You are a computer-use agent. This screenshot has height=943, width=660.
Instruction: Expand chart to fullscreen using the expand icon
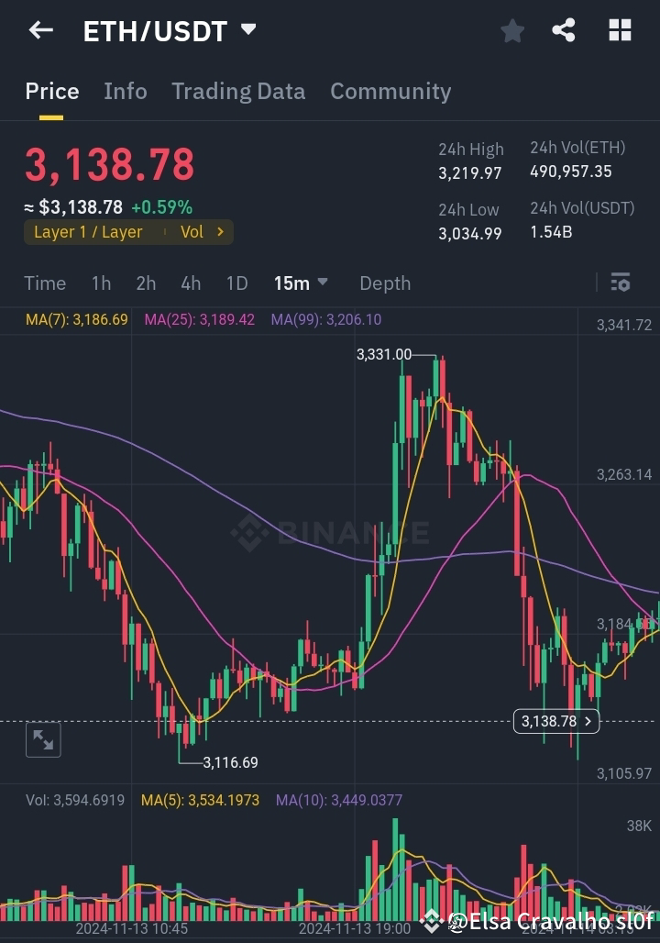click(43, 739)
